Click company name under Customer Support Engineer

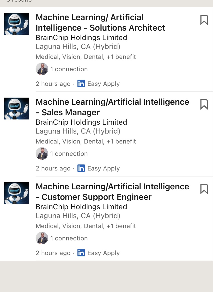click(x=81, y=207)
